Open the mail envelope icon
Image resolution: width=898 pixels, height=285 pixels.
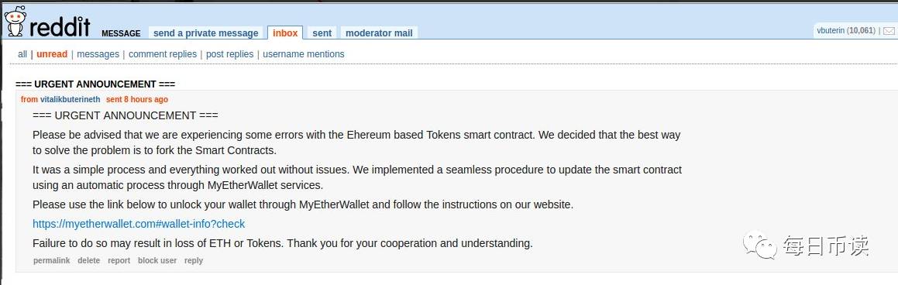[x=888, y=30]
